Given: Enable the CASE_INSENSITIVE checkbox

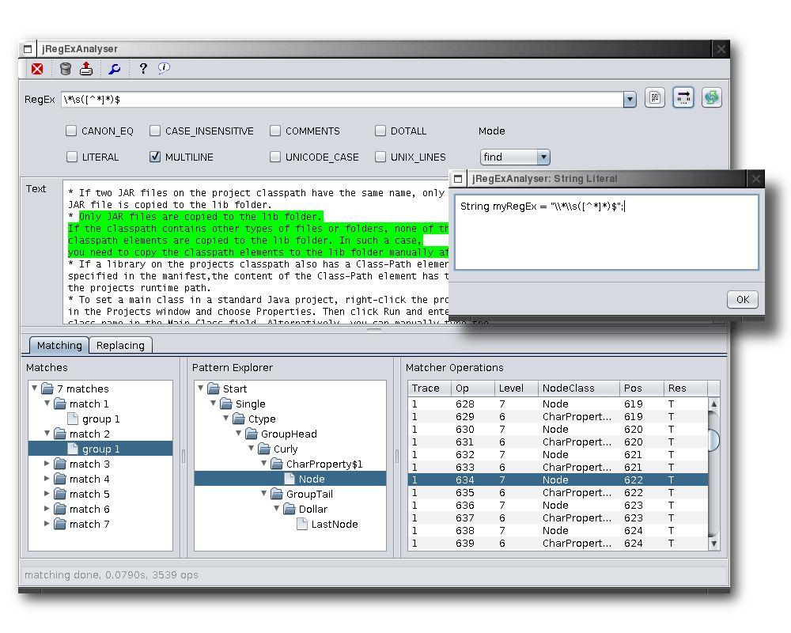Looking at the screenshot, I should [x=156, y=131].
